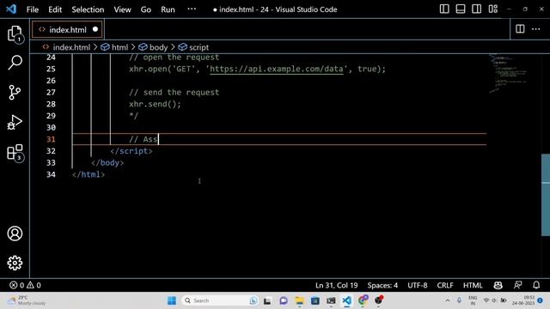Open Run and Debug view icon
550x309 pixels.
coord(15,122)
